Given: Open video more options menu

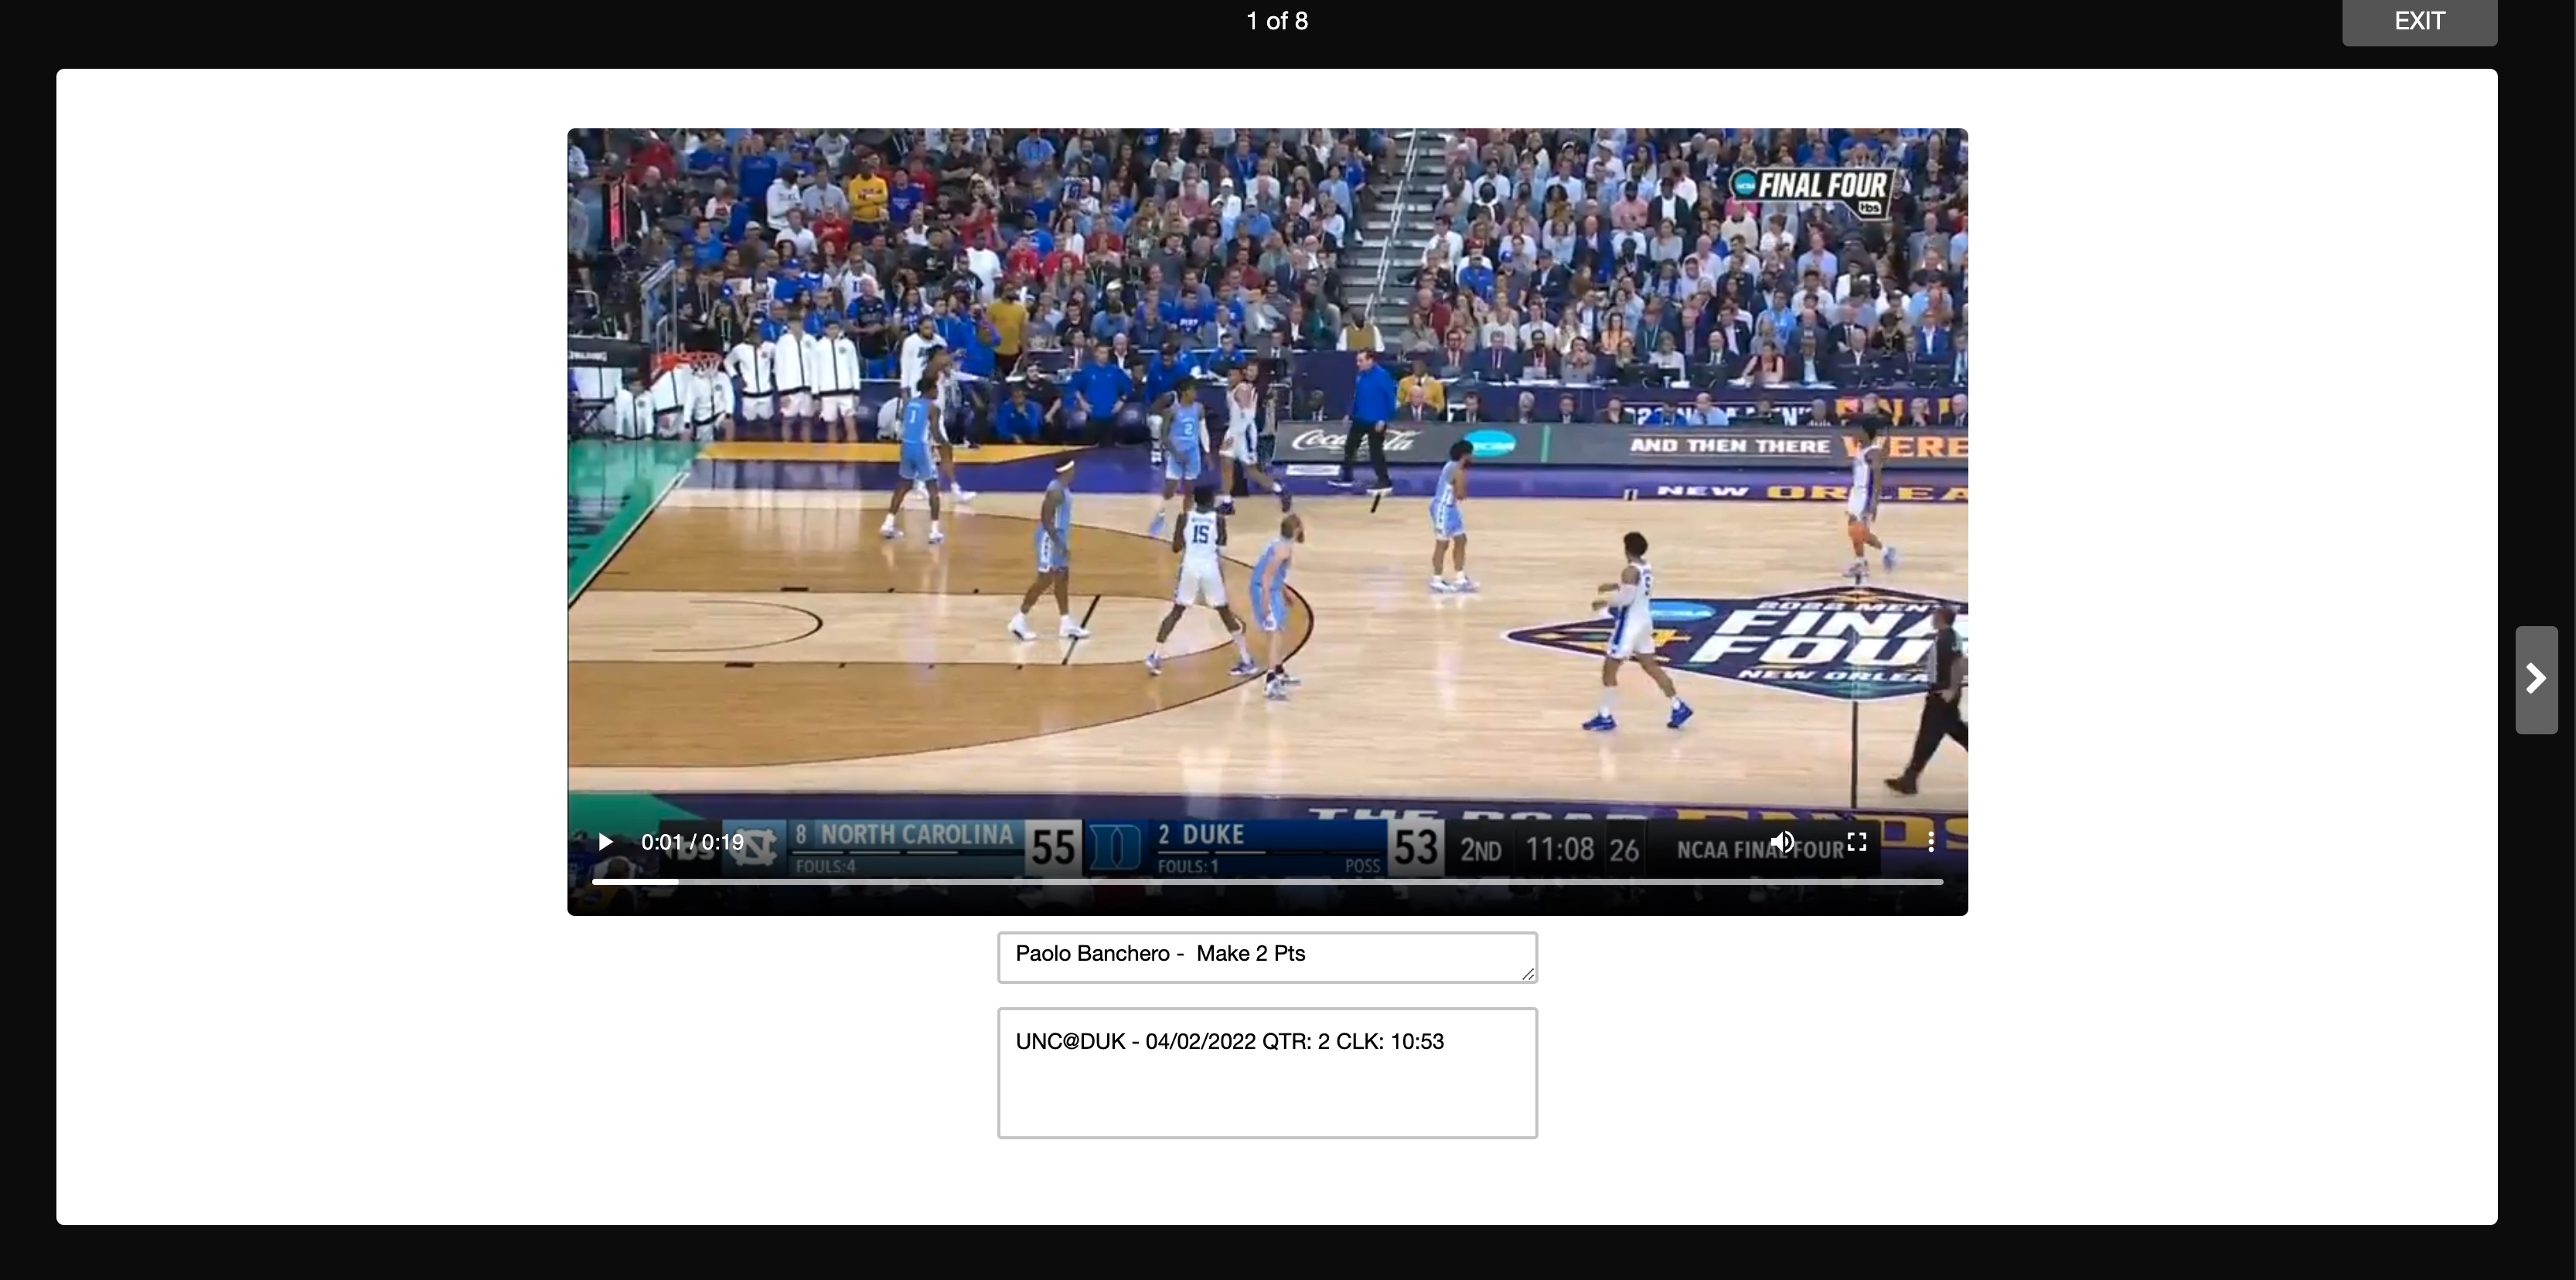Looking at the screenshot, I should click(1931, 842).
